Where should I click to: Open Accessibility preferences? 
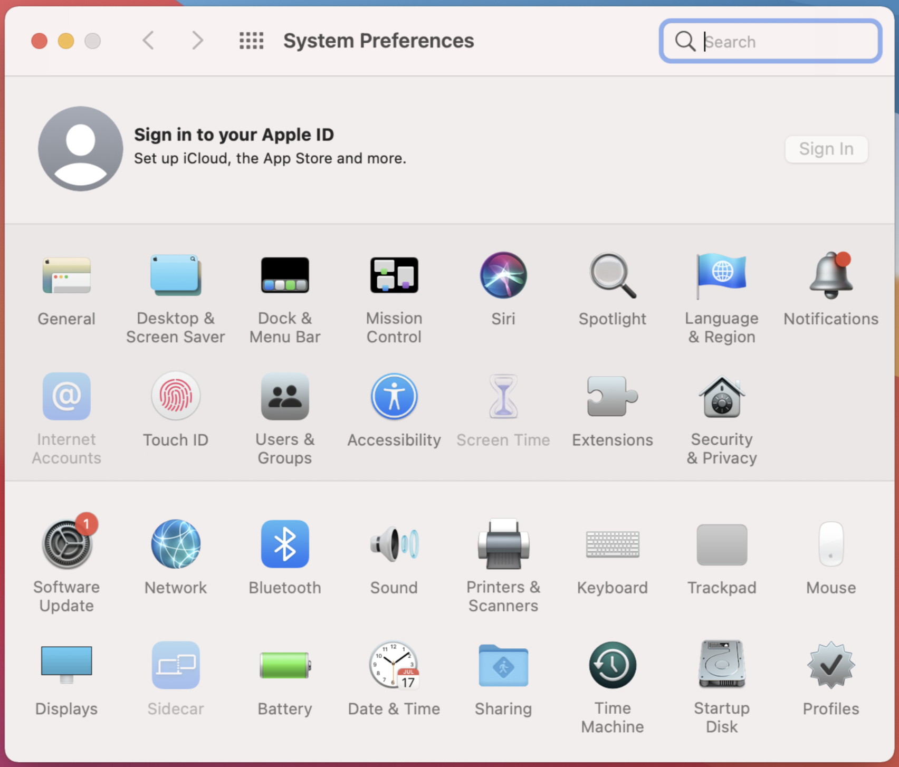coord(394,396)
